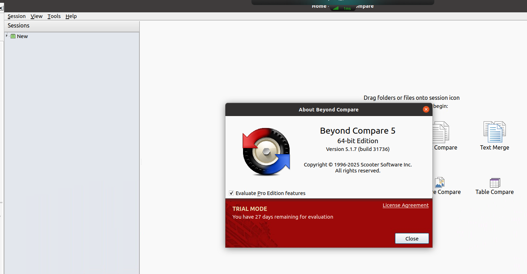This screenshot has height=274, width=527.
Task: Uncheck Evaluate Pro Edition features
Action: (x=231, y=193)
